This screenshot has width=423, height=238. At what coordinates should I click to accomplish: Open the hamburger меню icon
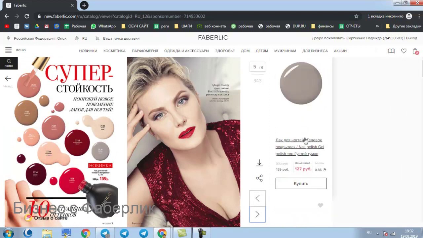[8, 50]
